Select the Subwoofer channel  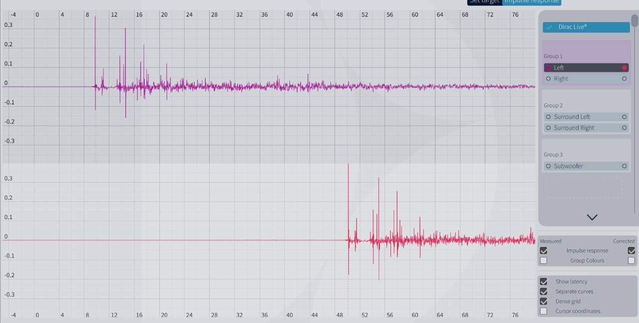[586, 166]
